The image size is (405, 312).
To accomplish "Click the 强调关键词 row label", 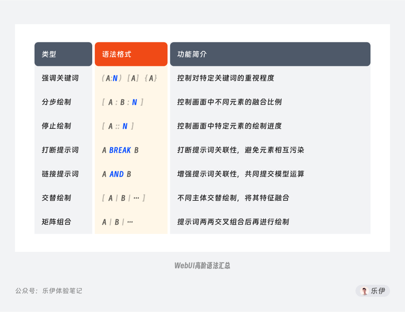I will click(x=60, y=78).
